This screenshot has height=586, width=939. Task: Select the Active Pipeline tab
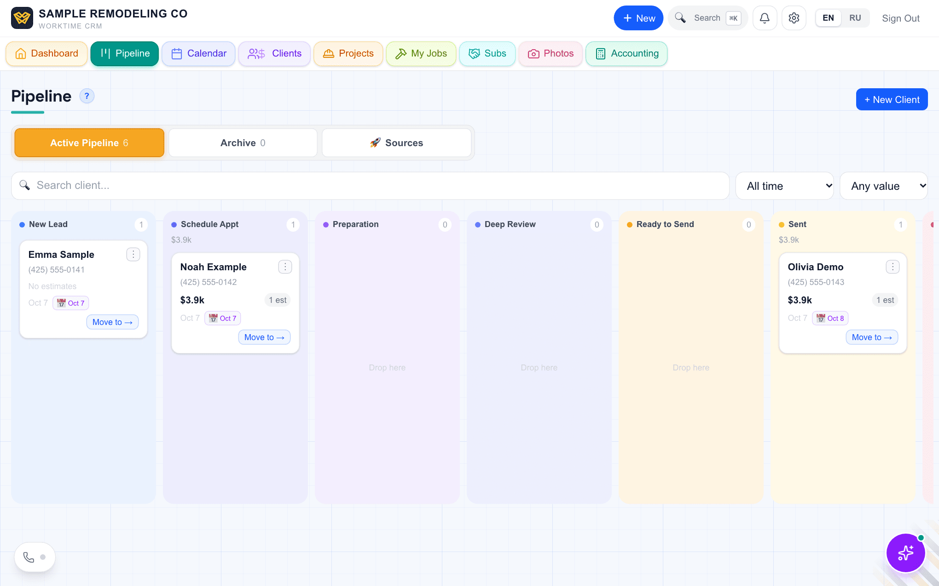pos(89,143)
